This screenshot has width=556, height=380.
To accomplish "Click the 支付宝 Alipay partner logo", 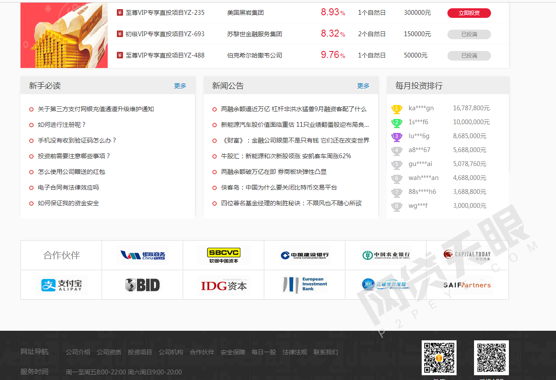I will pos(61,285).
